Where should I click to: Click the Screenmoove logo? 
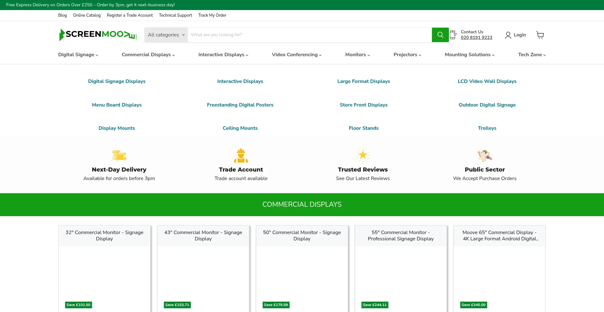[x=98, y=35]
